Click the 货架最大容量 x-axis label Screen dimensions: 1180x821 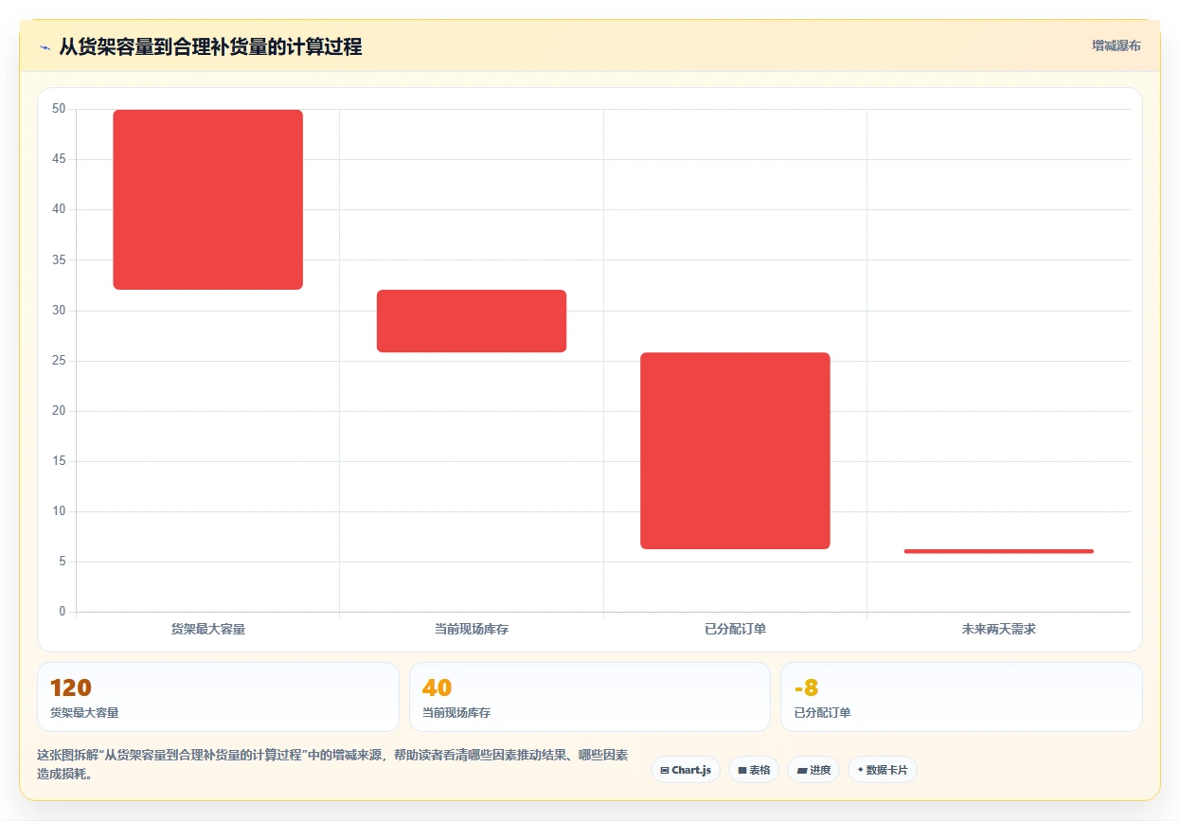(207, 629)
